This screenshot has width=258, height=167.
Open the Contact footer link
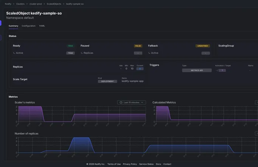(x=167, y=164)
